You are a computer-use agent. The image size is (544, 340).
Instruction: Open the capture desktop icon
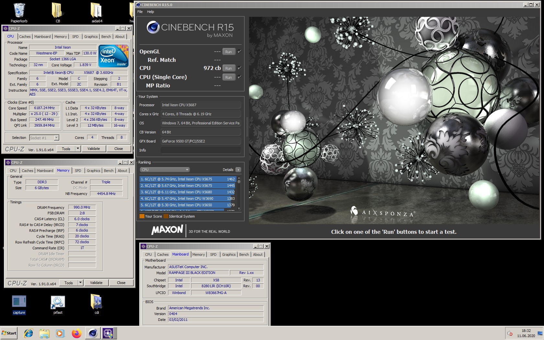click(x=19, y=305)
